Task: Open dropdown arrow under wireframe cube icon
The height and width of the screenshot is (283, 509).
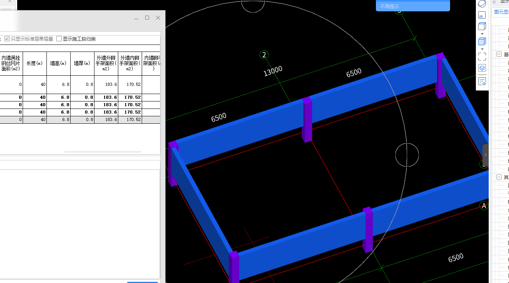Action: [482, 34]
